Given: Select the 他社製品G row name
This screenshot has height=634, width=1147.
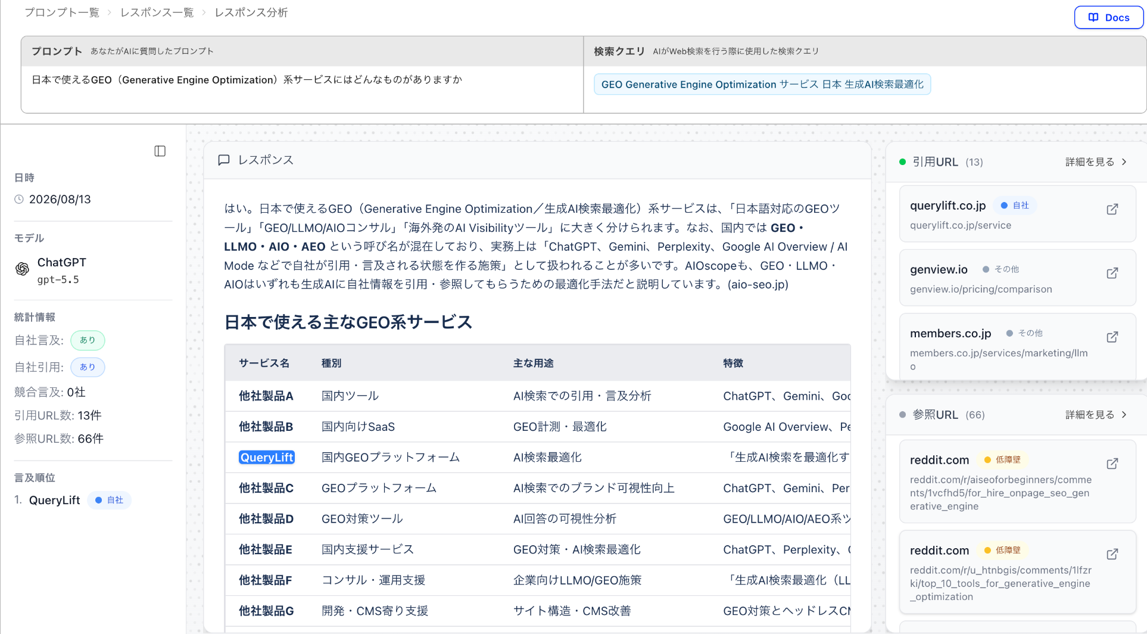Looking at the screenshot, I should point(266,611).
